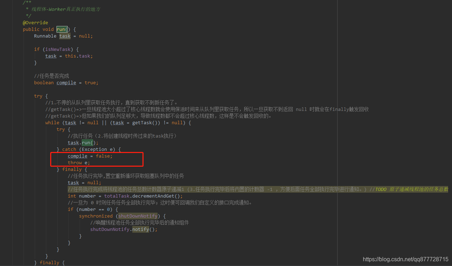Click 'int number' variable declaration
Screen dimensions: 452x266
[x=82, y=196]
